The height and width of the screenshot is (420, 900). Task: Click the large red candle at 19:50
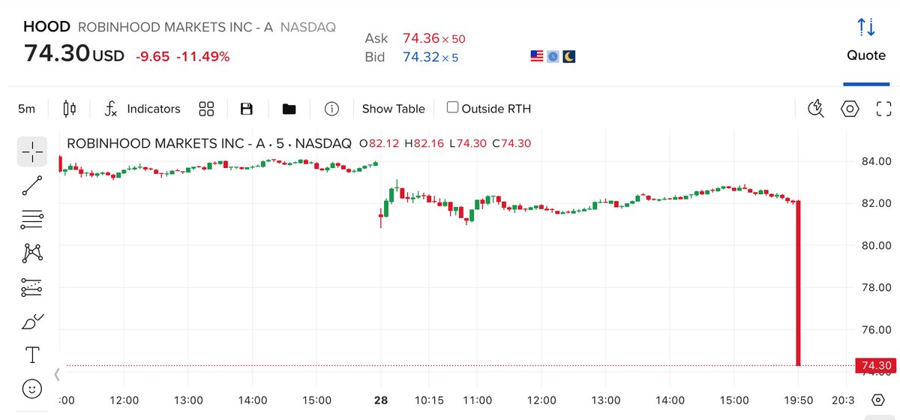point(798,283)
